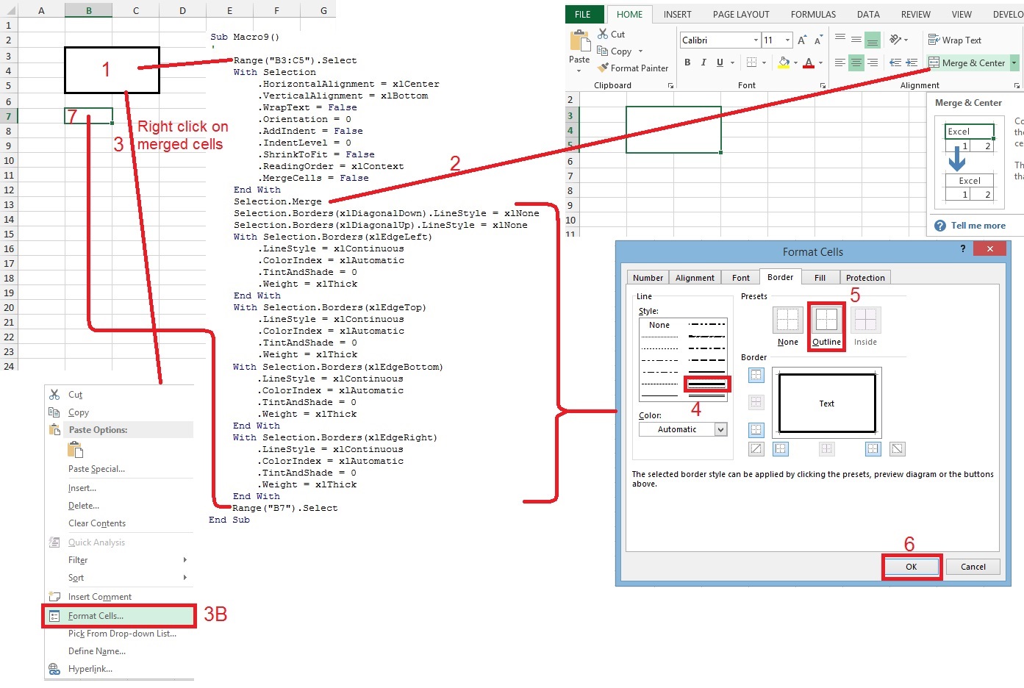Select thick line style in Style box

(707, 384)
